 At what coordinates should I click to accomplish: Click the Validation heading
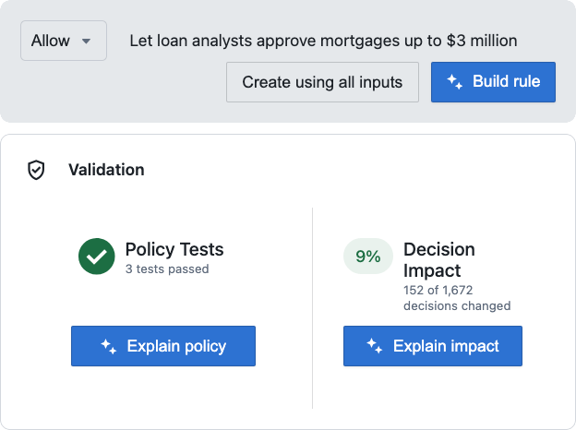pyautogui.click(x=106, y=170)
